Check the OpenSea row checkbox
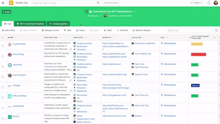Viewport: 220px width, 124px height. pyautogui.click(x=3, y=66)
